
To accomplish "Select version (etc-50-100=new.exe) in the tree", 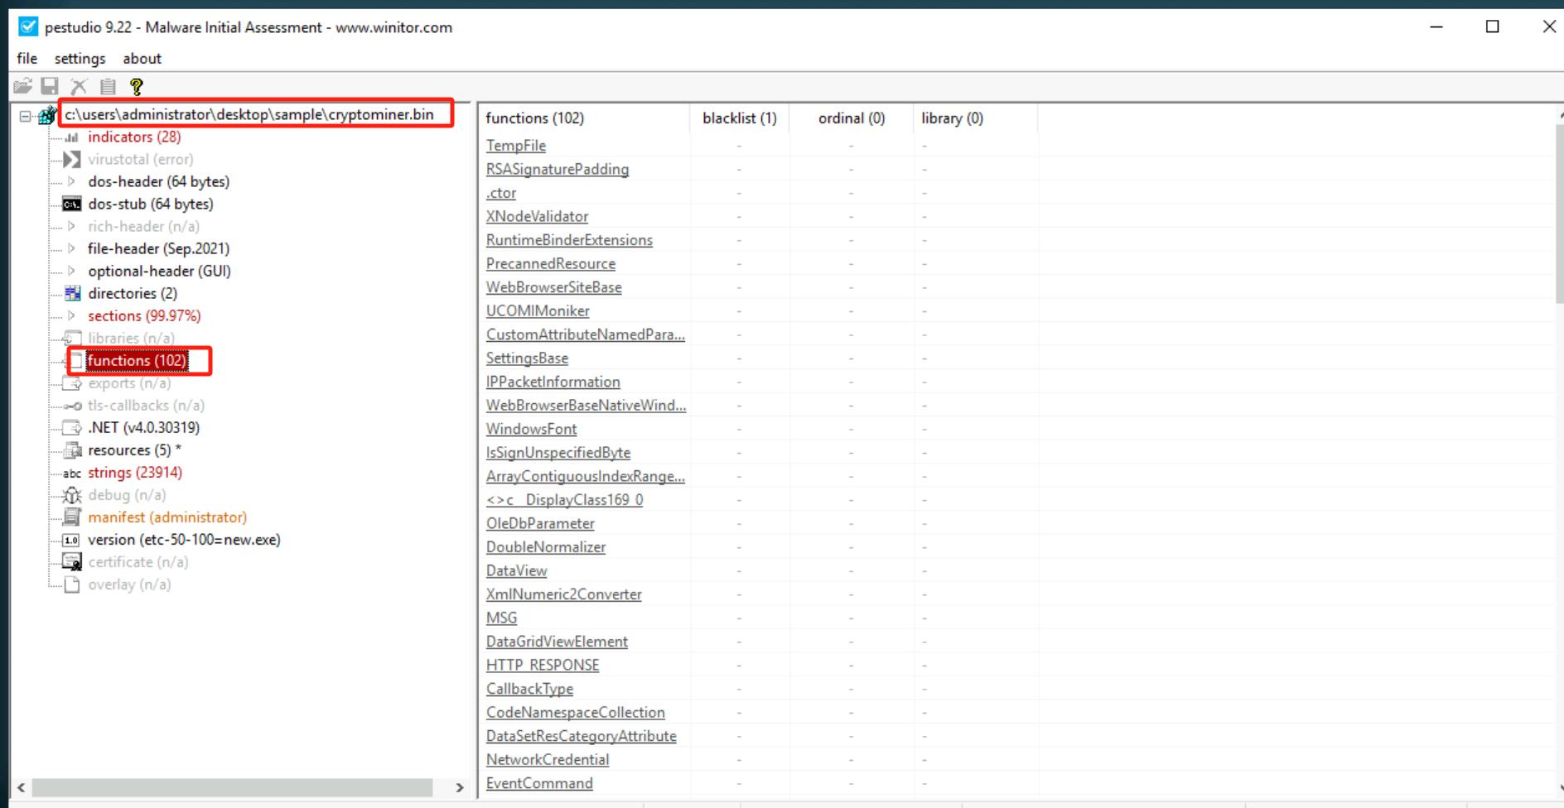I will pyautogui.click(x=184, y=540).
